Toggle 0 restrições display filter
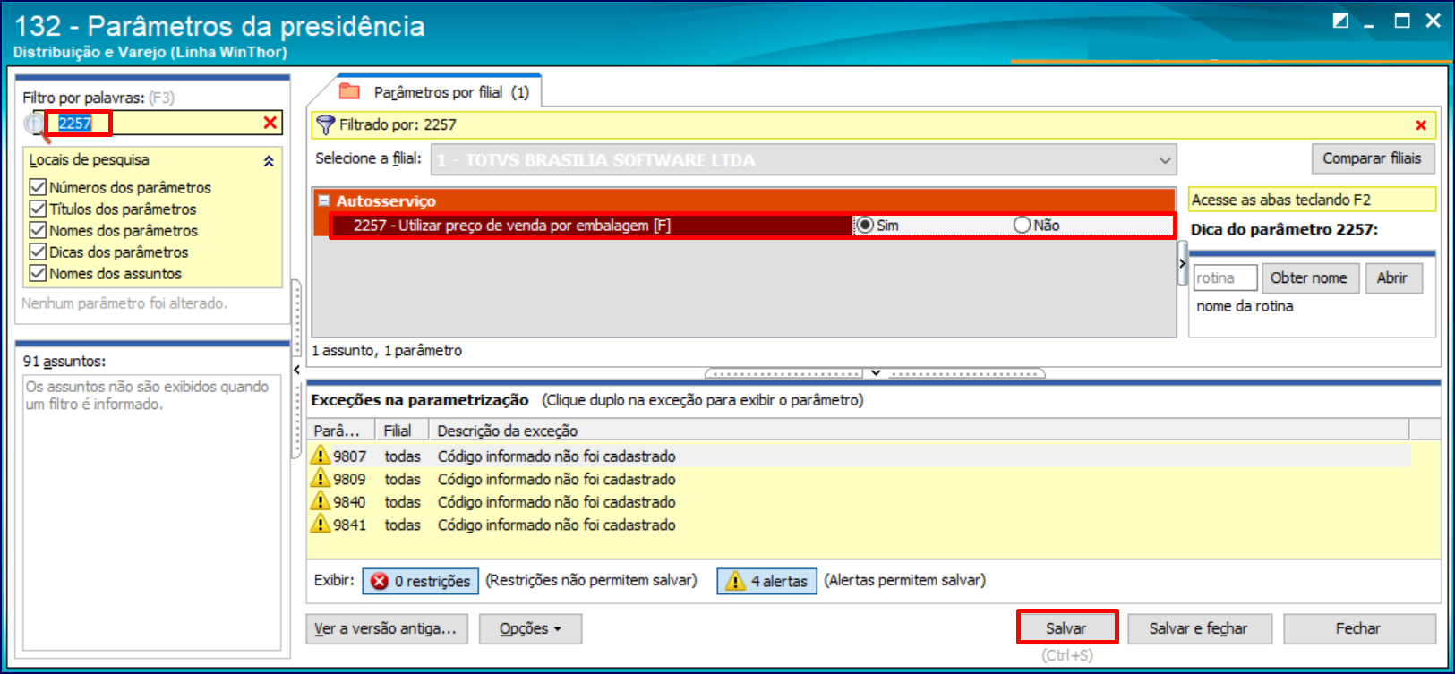 pos(421,581)
